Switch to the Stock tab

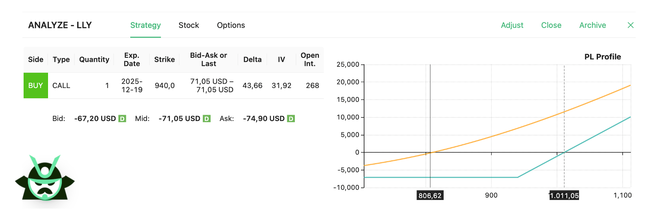189,25
